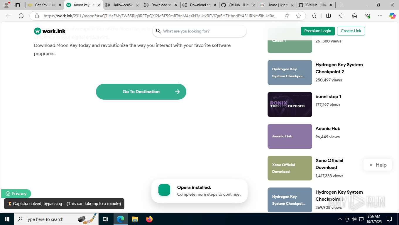Open Hydrogen Key System Checkpoint 2 thumbnail
This screenshot has width=399, height=225.
coord(290,73)
